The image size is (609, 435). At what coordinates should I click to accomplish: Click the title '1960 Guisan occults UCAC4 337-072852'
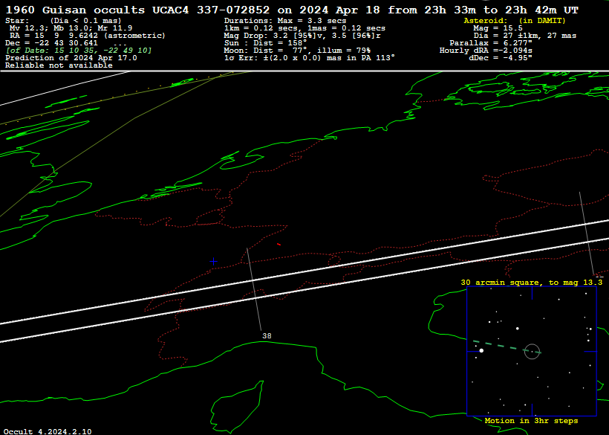point(137,10)
